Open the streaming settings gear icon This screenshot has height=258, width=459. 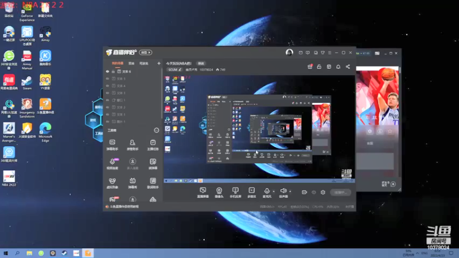323,192
